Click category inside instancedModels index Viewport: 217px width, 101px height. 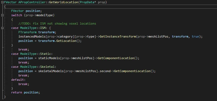(x=65, y=37)
